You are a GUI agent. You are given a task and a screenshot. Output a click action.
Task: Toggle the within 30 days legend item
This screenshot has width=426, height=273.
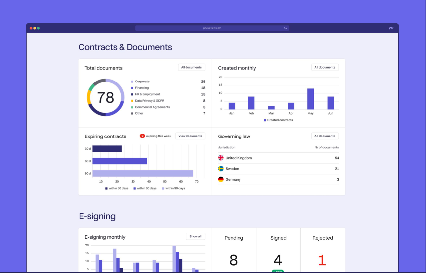coord(117,188)
